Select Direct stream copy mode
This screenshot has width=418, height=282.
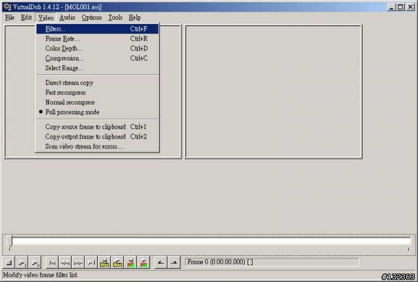click(x=97, y=83)
